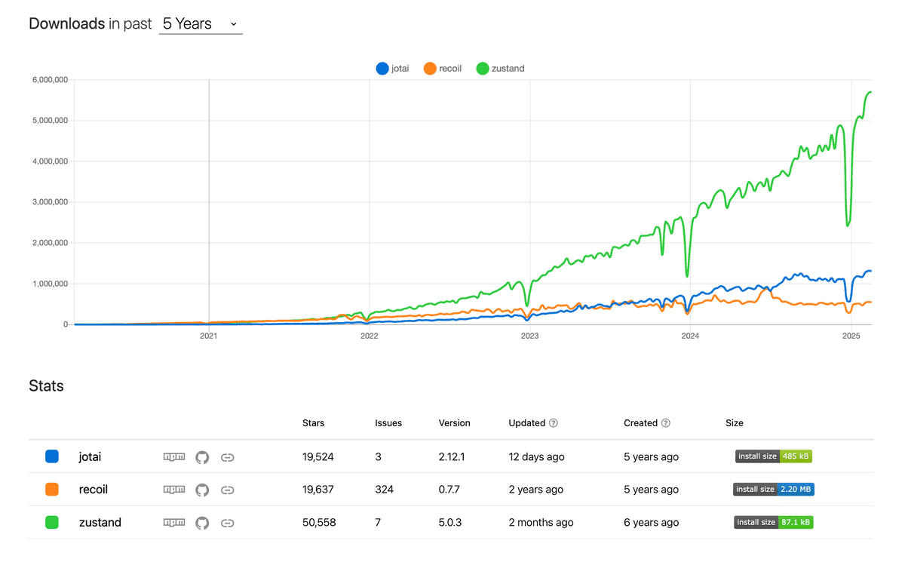This screenshot has height=562, width=905.
Task: Click blue jotai color swatch in stats
Action: (x=52, y=456)
